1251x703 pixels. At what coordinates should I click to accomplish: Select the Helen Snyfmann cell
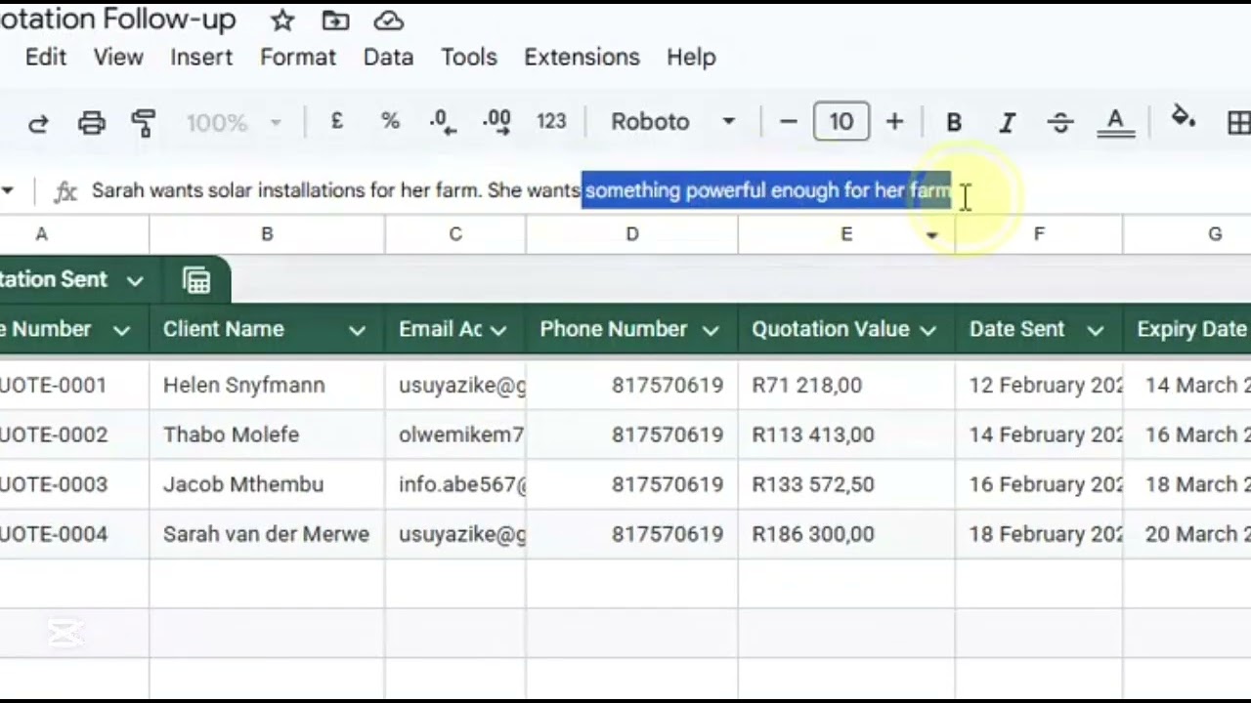point(267,386)
